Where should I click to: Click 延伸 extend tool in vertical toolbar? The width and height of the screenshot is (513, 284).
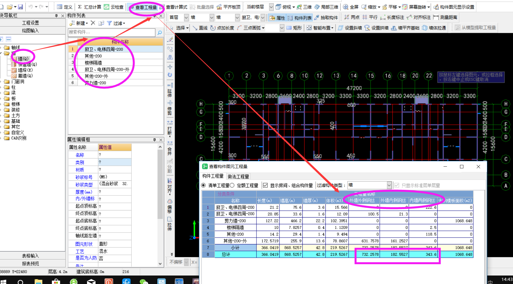(170, 90)
